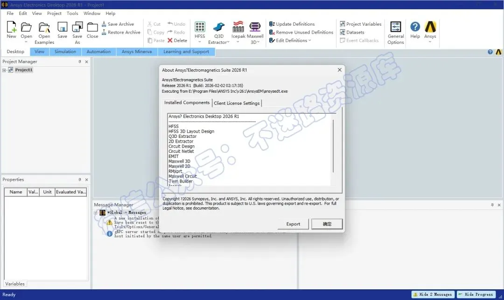This screenshot has width=504, height=300.
Task: Close the Project Manager panel
Action: click(x=86, y=61)
